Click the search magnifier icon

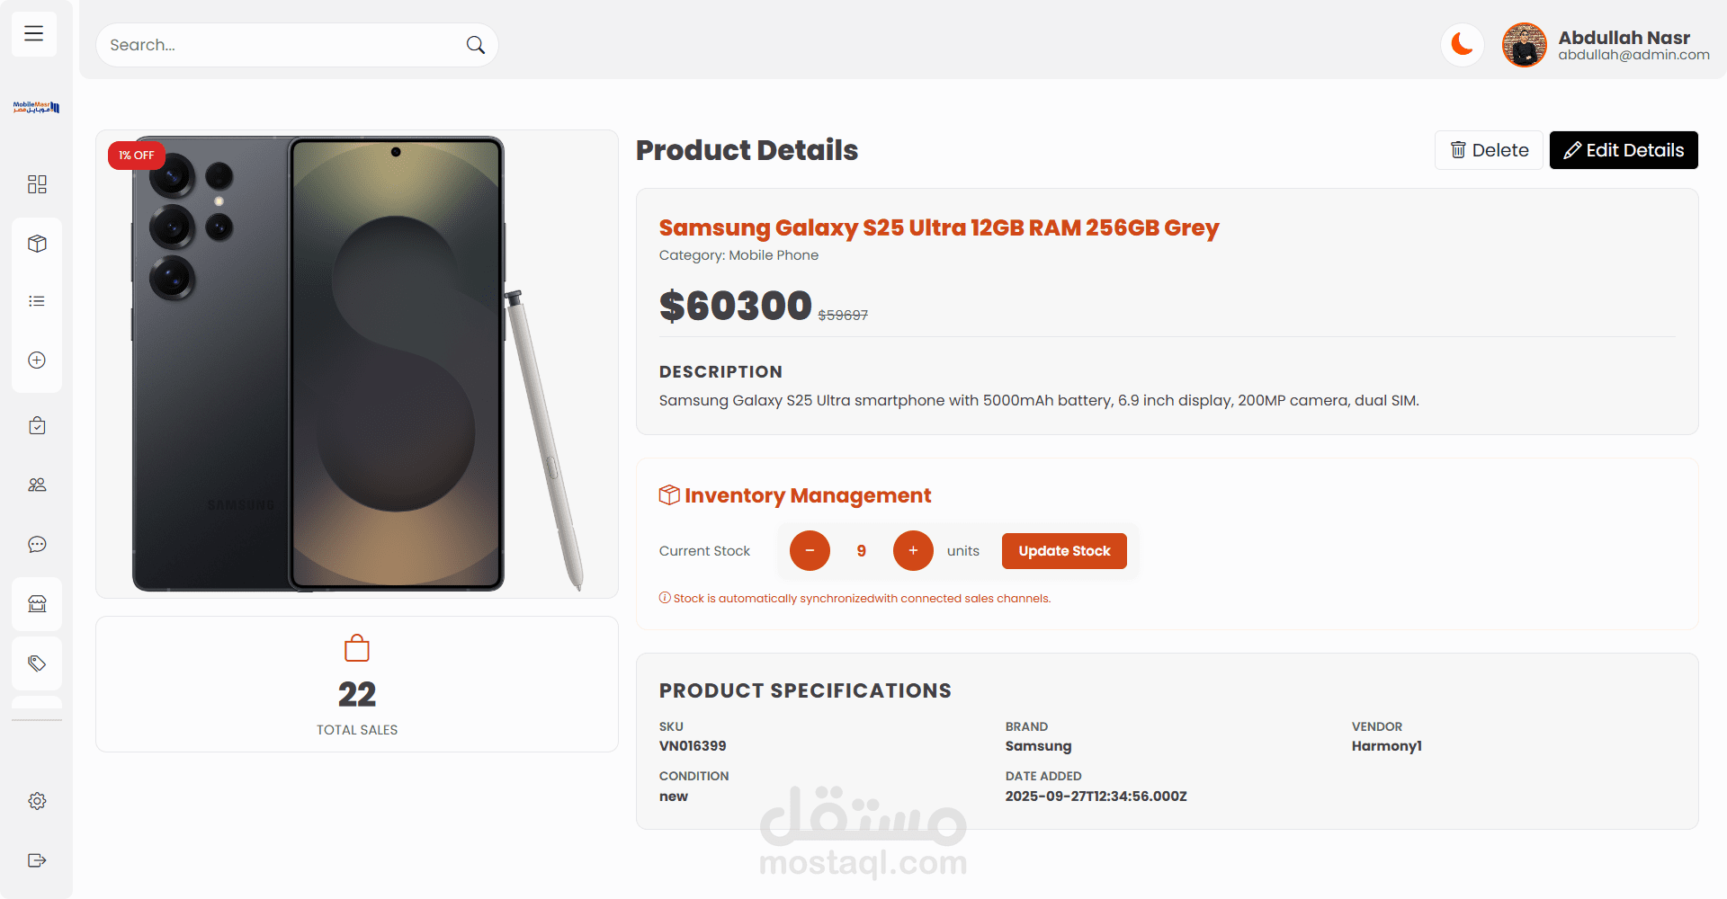[475, 45]
